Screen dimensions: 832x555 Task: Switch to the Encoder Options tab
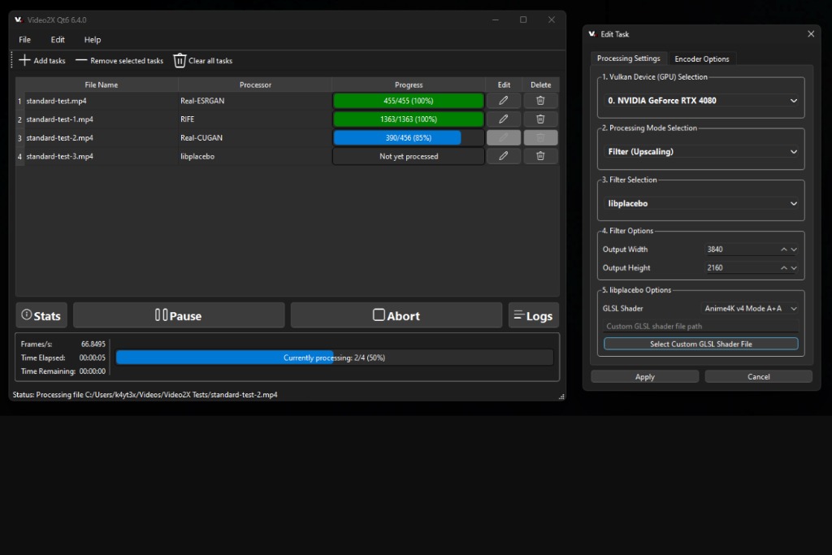702,59
